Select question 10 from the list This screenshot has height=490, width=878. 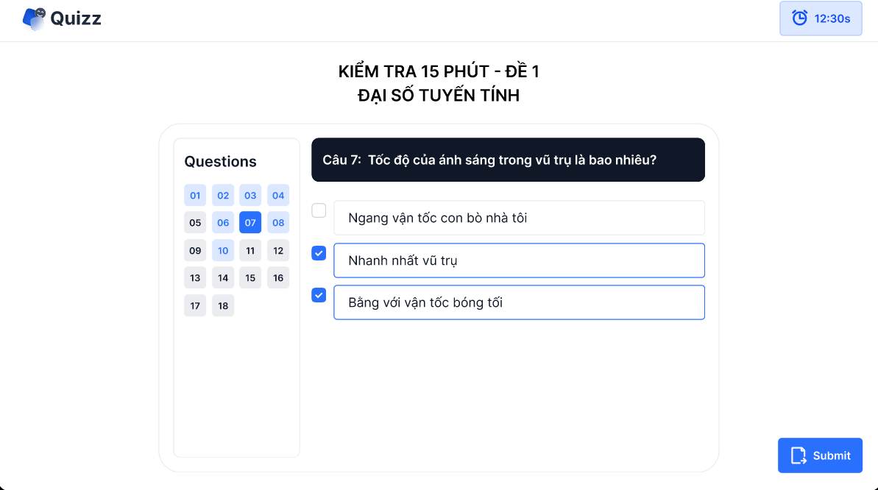(223, 251)
